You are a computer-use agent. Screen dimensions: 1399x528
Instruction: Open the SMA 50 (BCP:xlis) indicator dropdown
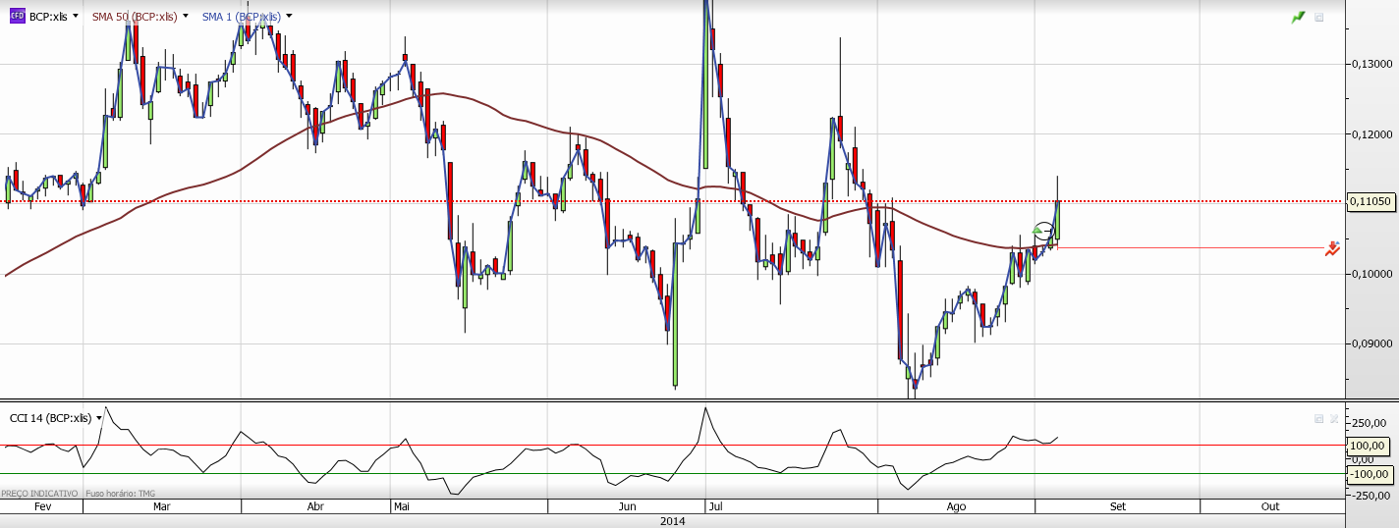pyautogui.click(x=186, y=17)
